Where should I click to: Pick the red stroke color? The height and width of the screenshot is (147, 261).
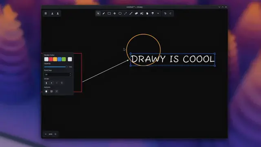point(51,59)
